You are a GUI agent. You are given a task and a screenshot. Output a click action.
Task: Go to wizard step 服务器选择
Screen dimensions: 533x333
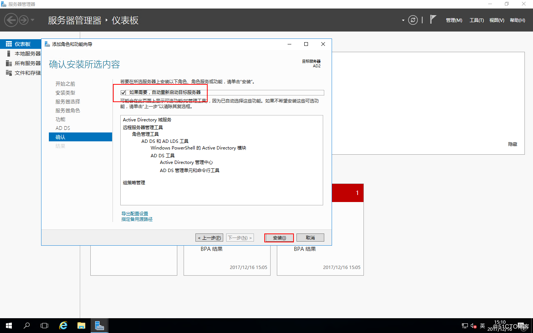point(68,102)
